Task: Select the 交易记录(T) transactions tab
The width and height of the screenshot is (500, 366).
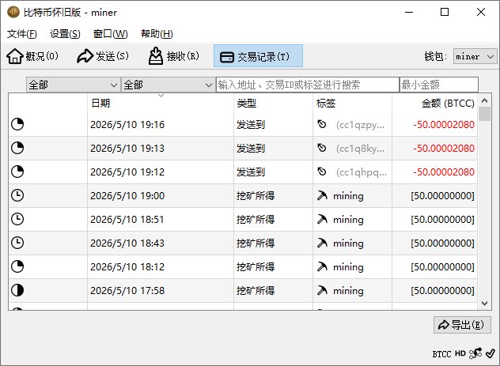Action: (x=258, y=56)
